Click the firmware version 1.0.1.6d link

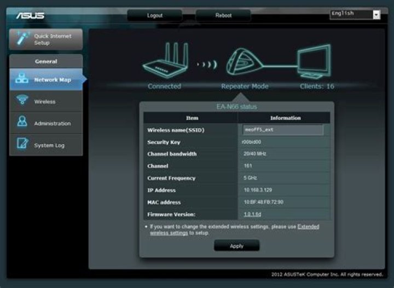tap(252, 214)
